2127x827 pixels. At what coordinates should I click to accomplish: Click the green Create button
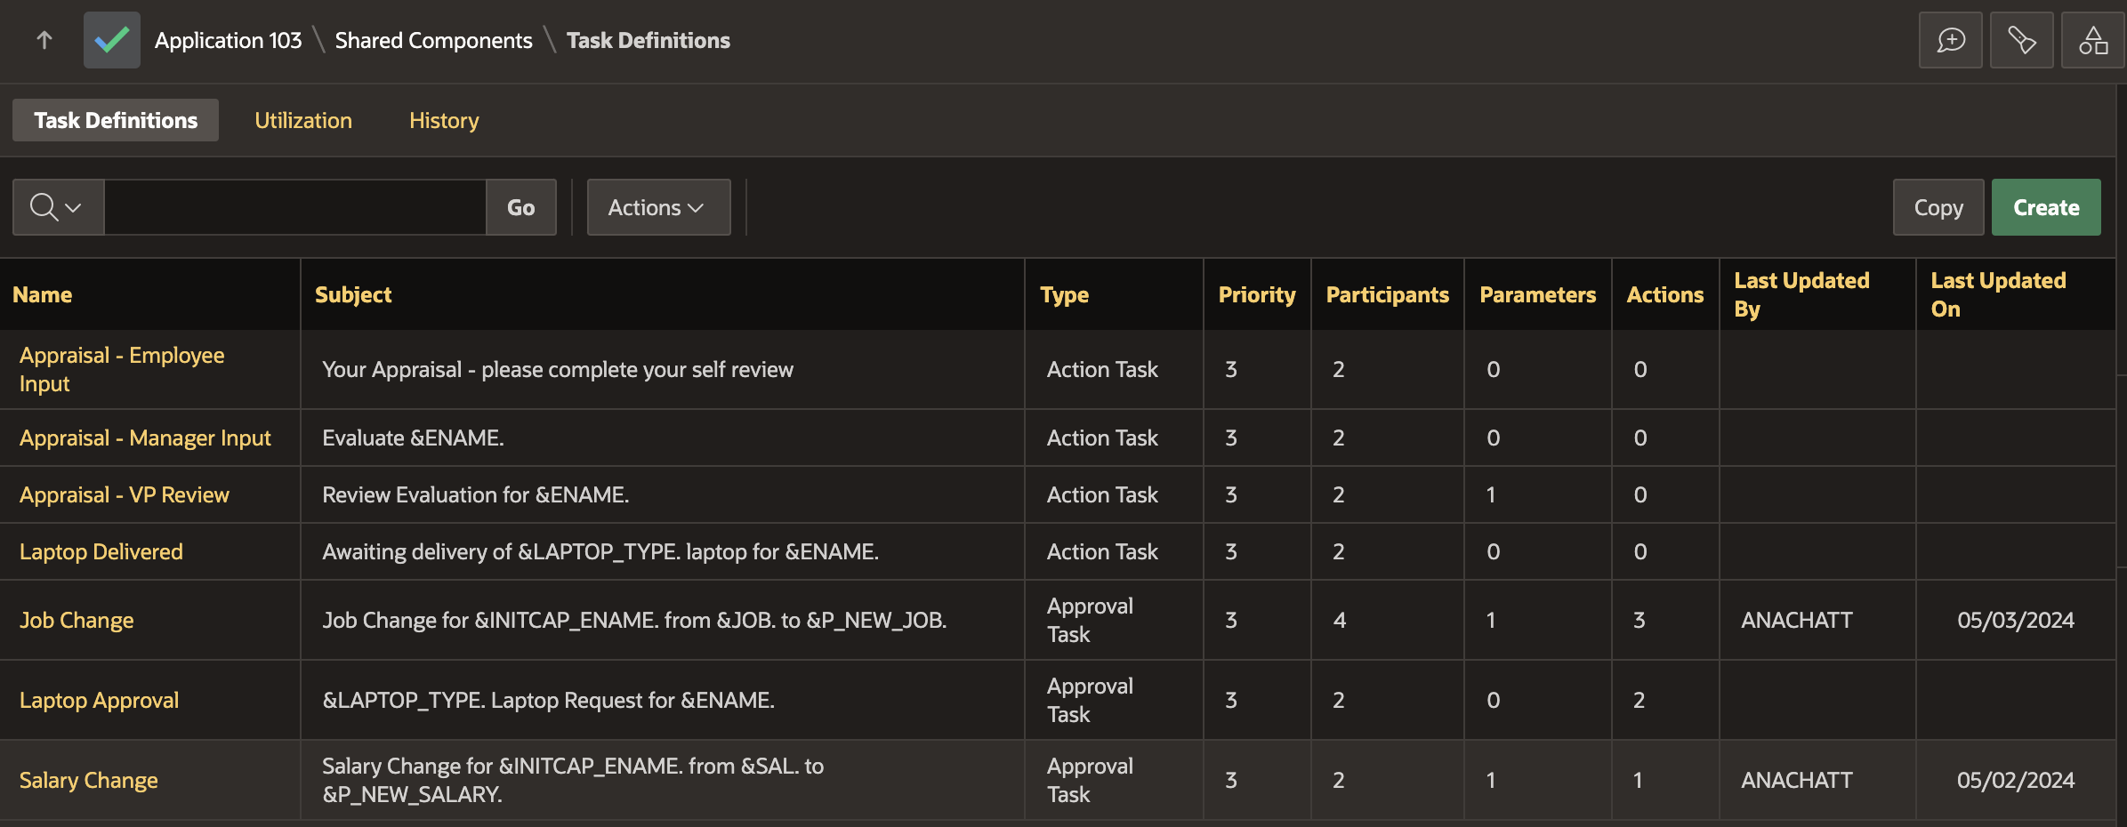2045,206
